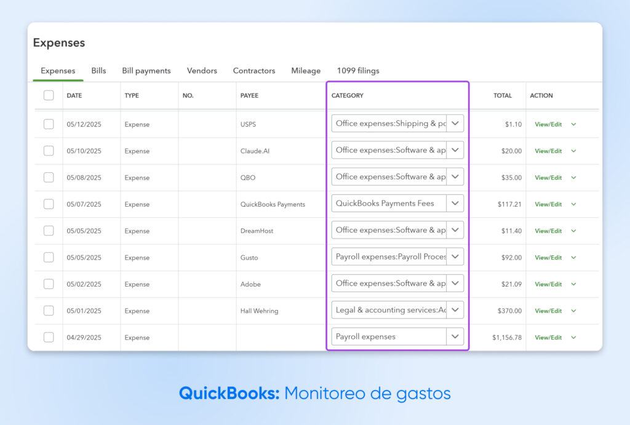This screenshot has height=425, width=630.
Task: Select all expenses with header checkbox
Action: (49, 95)
